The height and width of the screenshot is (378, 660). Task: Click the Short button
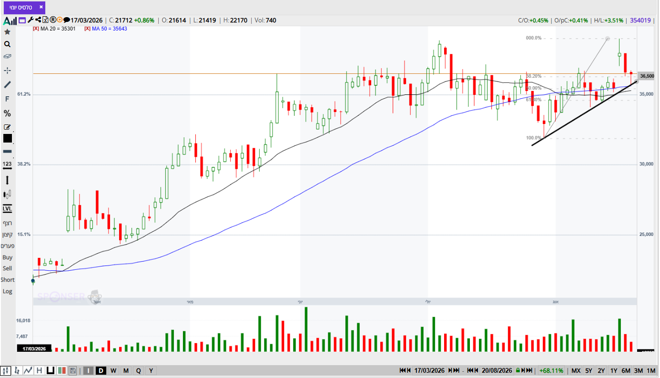tap(8, 280)
